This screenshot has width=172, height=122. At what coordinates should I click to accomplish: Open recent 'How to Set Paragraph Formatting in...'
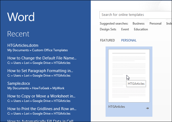40,71
